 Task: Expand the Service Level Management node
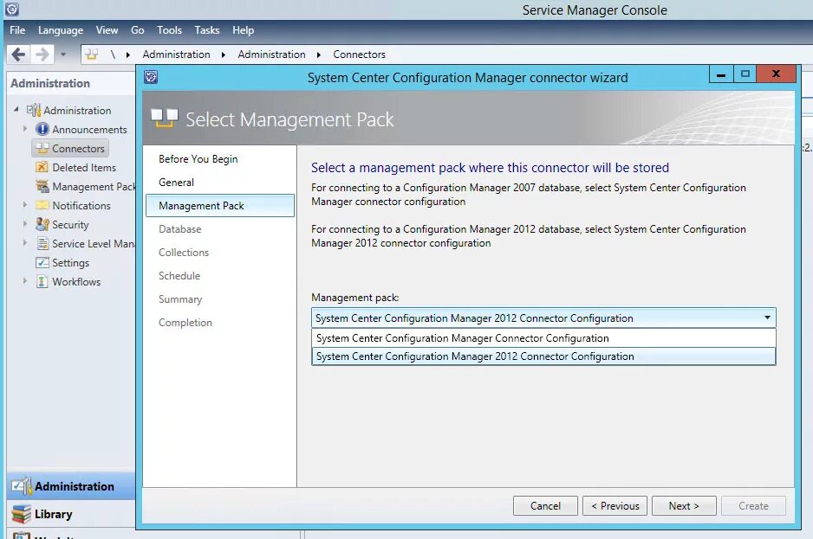point(24,242)
